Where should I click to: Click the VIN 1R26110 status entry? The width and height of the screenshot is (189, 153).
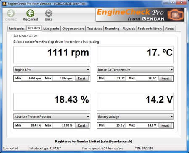(144, 148)
